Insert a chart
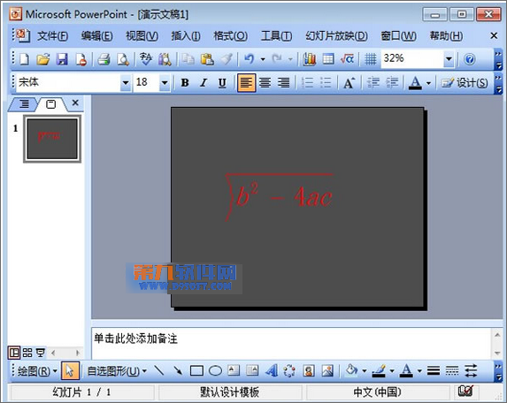The height and width of the screenshot is (403, 507). point(309,59)
